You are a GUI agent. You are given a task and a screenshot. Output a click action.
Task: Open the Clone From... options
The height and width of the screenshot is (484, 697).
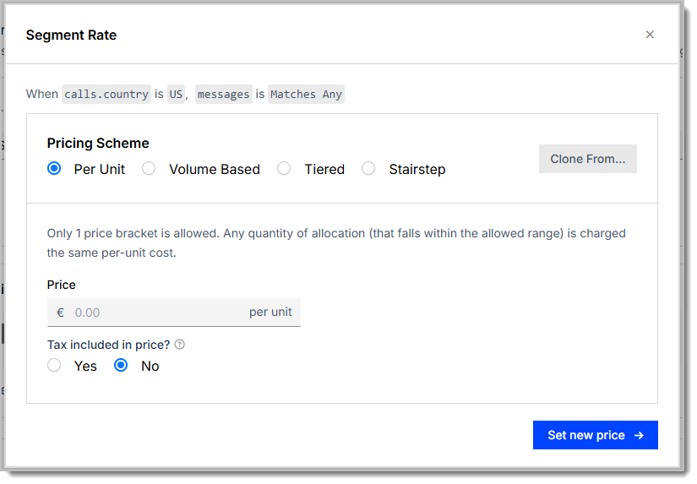coord(588,159)
